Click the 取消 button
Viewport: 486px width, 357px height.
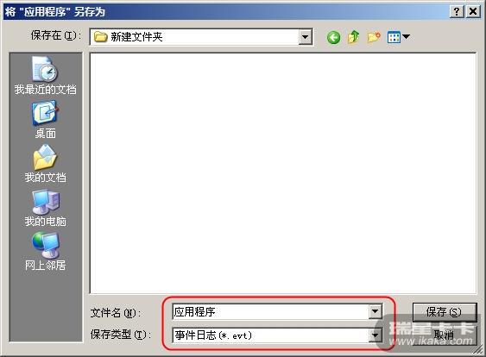click(445, 335)
